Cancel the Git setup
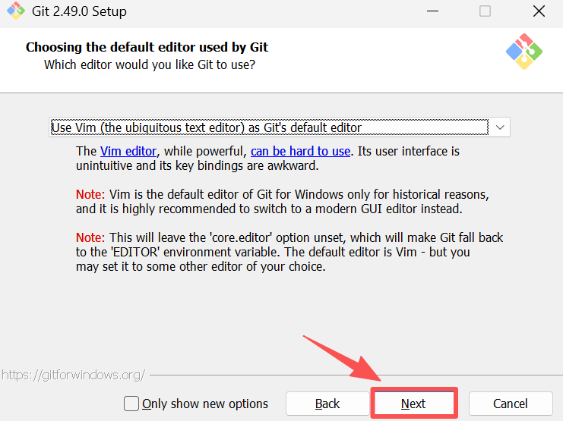The image size is (563, 421). click(x=511, y=404)
